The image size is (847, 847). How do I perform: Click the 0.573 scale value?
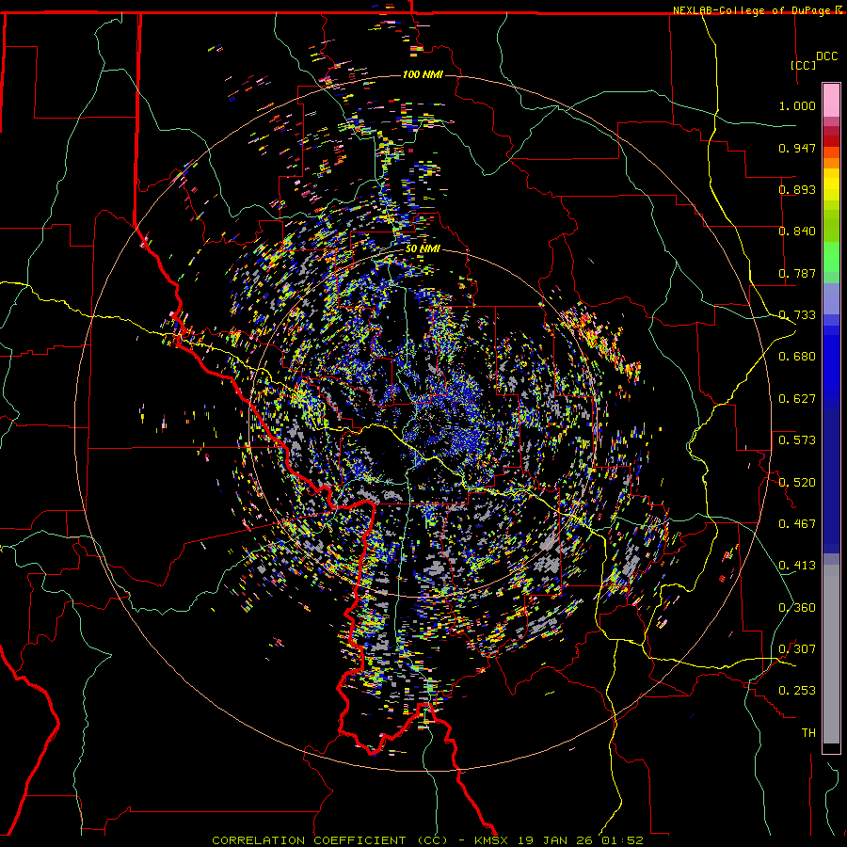[x=797, y=440]
